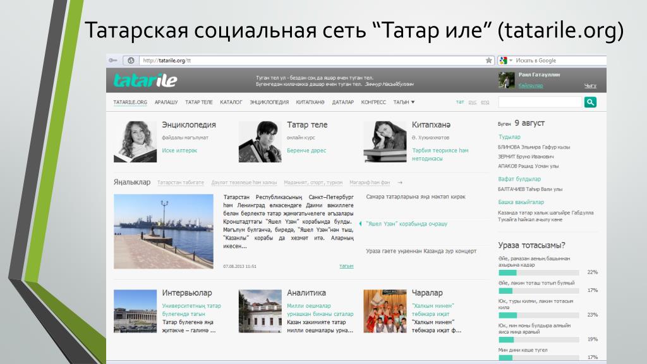Open the КИТАПХАНӘ menu item
This screenshot has width=647, height=364.
(310, 102)
